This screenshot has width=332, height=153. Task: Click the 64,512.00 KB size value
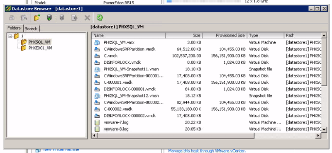(189, 49)
